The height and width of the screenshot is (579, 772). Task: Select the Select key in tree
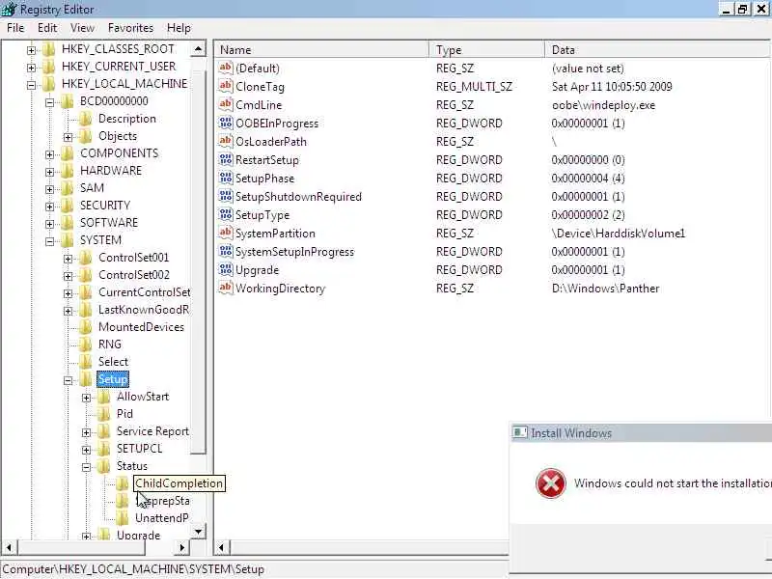click(113, 361)
